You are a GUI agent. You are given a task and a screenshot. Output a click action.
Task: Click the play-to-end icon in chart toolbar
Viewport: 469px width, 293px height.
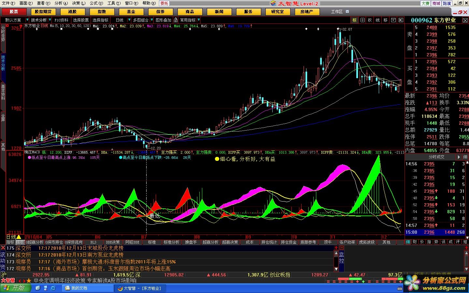[x=401, y=20]
